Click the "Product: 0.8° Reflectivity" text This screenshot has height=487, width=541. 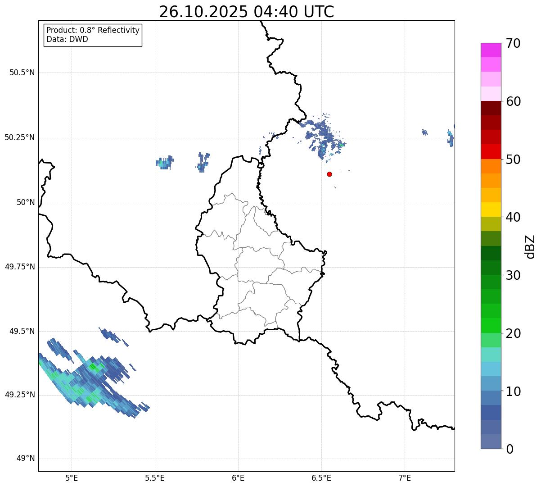point(93,30)
